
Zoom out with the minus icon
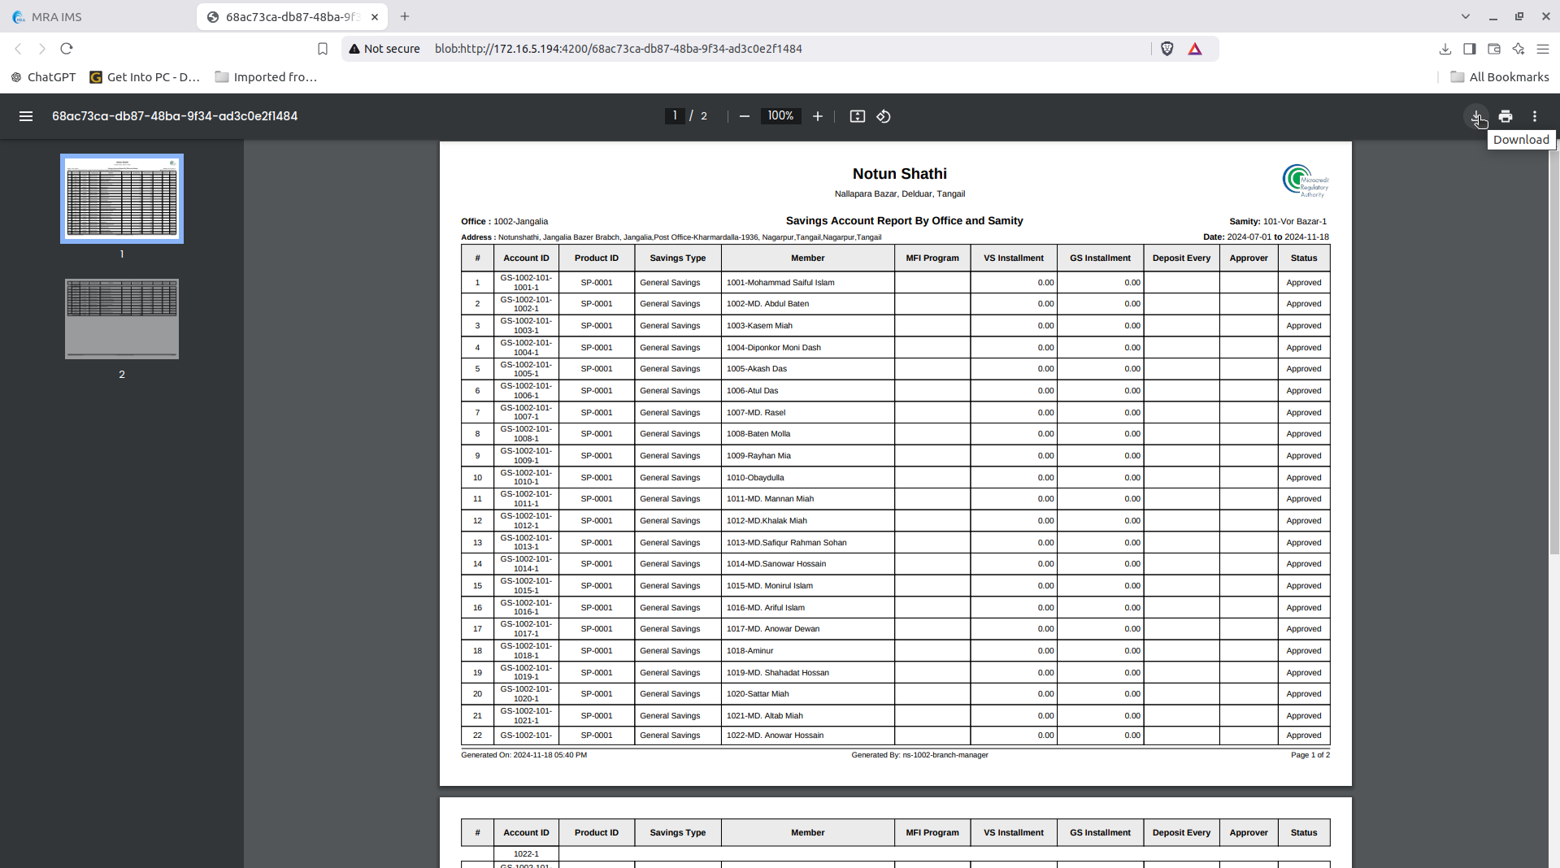click(x=744, y=116)
